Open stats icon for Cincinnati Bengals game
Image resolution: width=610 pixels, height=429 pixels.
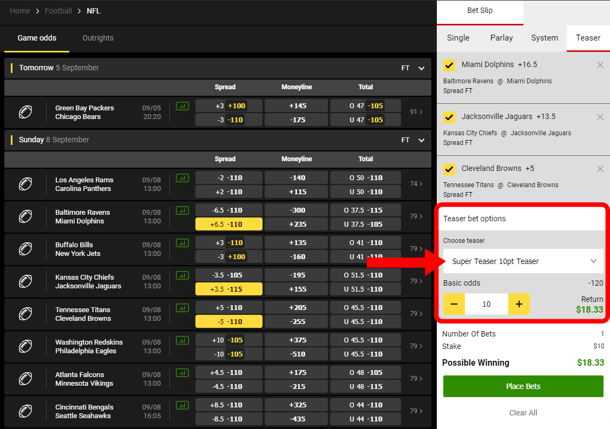pos(182,405)
